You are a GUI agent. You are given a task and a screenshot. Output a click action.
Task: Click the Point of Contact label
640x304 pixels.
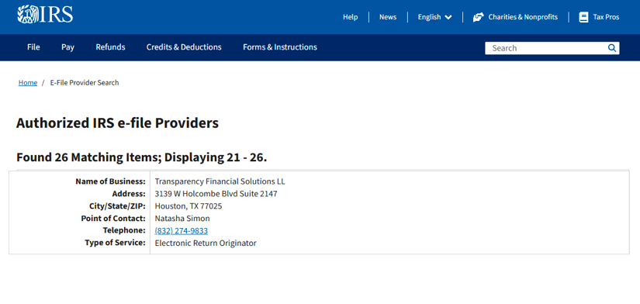pyautogui.click(x=113, y=219)
